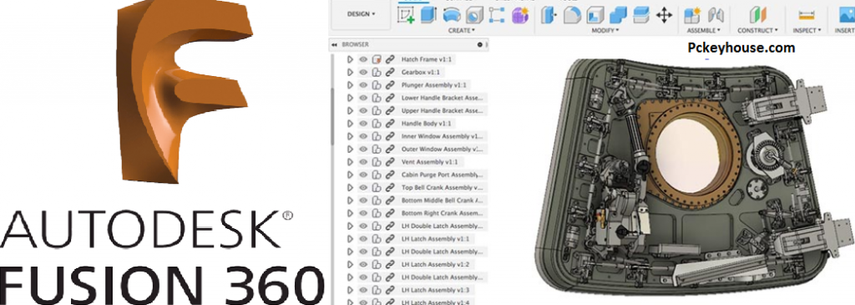Choose the Hole tool icon
The image size is (855, 305).
(x=474, y=15)
